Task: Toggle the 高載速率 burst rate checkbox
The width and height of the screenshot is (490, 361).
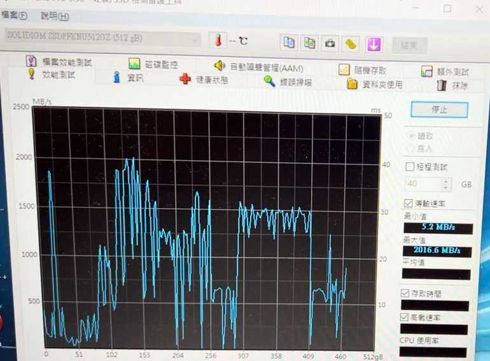Action: tap(404, 317)
